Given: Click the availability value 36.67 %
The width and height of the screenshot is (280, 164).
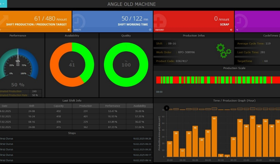Looking at the screenshot, I should point(140,122).
